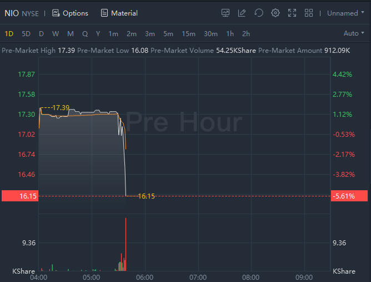Open the Auto scale dropdown
The height and width of the screenshot is (282, 371).
[x=353, y=33]
